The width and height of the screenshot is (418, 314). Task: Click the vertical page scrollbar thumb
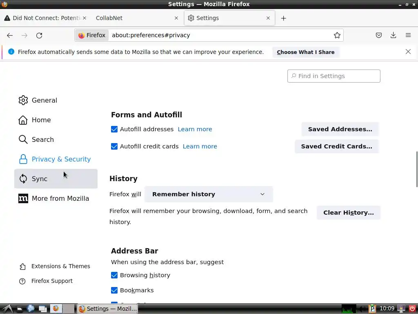(417, 169)
